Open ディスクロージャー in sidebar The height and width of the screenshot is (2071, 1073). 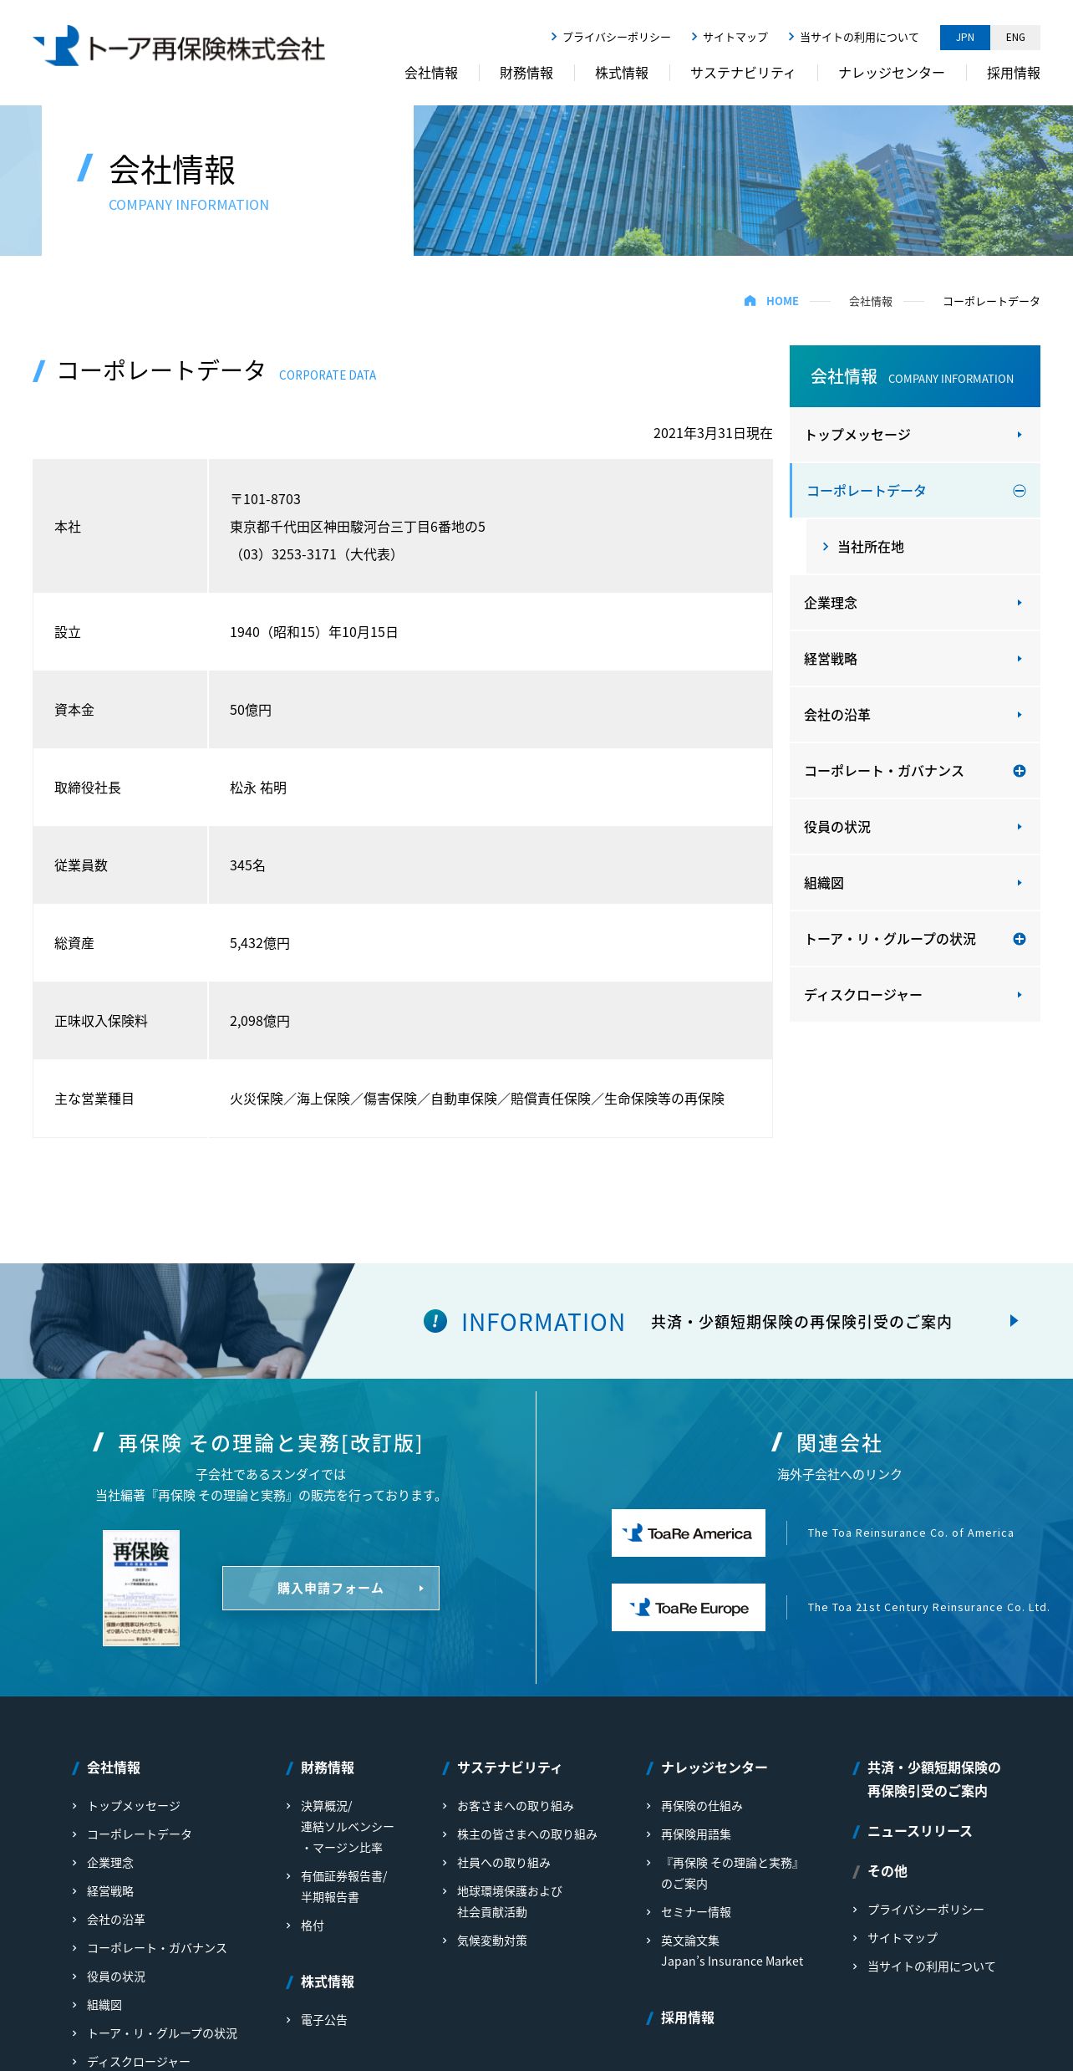tap(915, 995)
